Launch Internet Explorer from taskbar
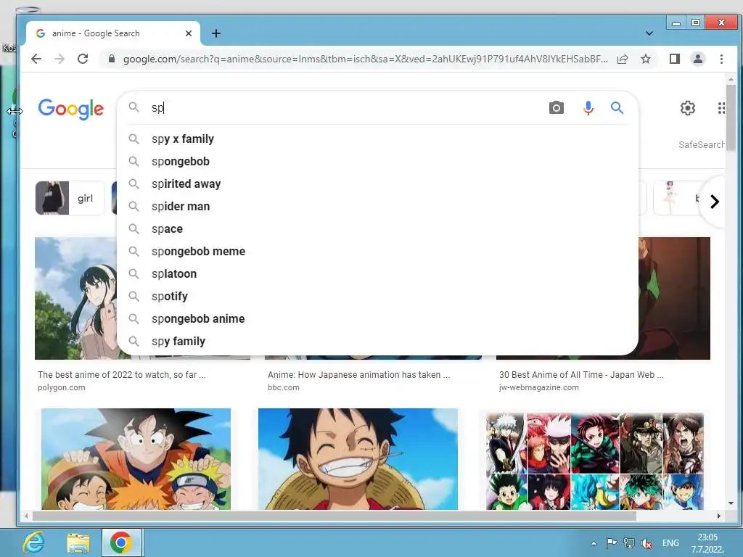Image resolution: width=743 pixels, height=557 pixels. click(34, 542)
